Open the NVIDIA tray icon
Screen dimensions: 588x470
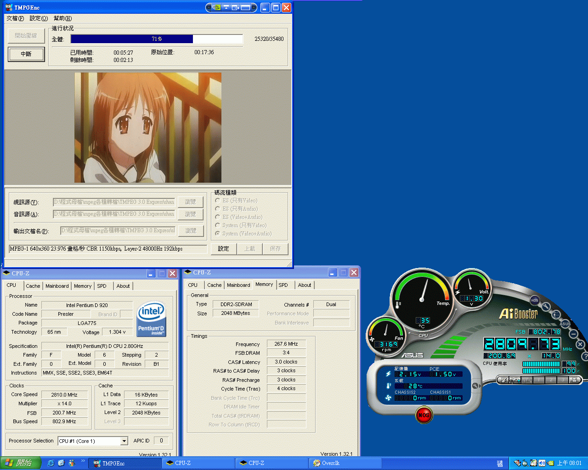(x=550, y=463)
